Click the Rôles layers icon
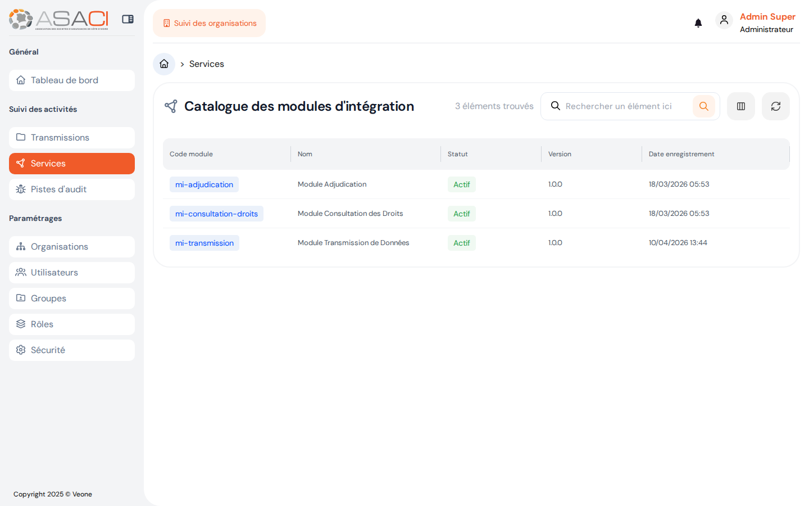Screen dimensions: 809x506 click(x=20, y=324)
